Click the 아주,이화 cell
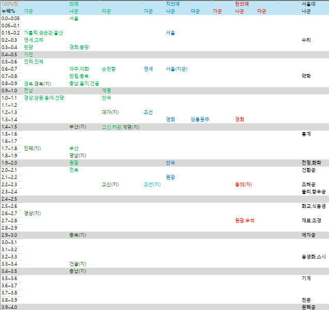 (79, 69)
